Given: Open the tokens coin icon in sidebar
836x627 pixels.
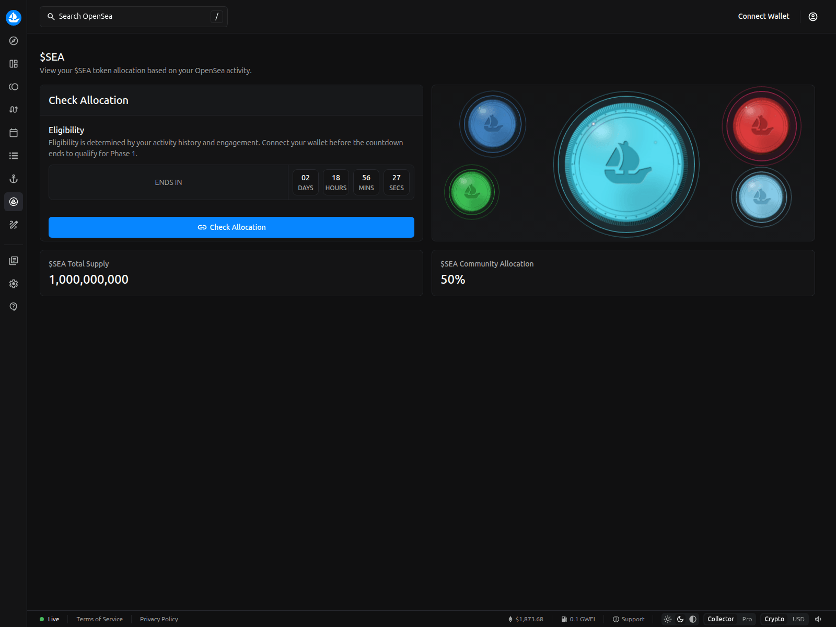Looking at the screenshot, I should pyautogui.click(x=14, y=87).
